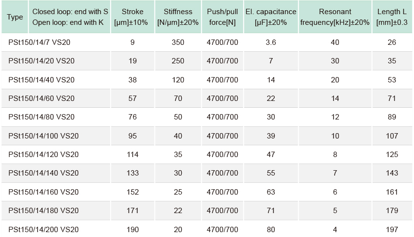This screenshot has width=414, height=237.
Task: Click the Stiffness column header
Action: tap(178, 17)
